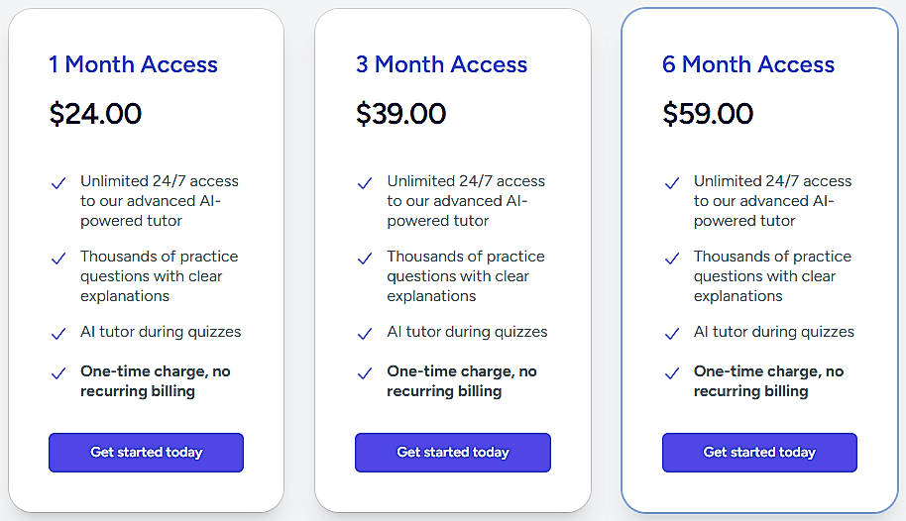Select the 1 Month Access heading
Image resolution: width=906 pixels, height=521 pixels.
133,65
